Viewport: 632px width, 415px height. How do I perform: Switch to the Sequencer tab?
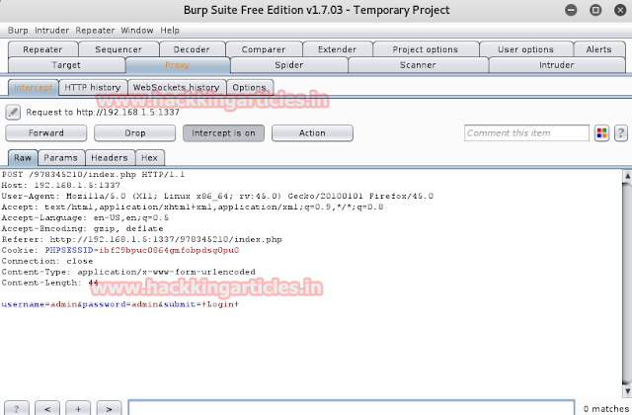tap(118, 49)
